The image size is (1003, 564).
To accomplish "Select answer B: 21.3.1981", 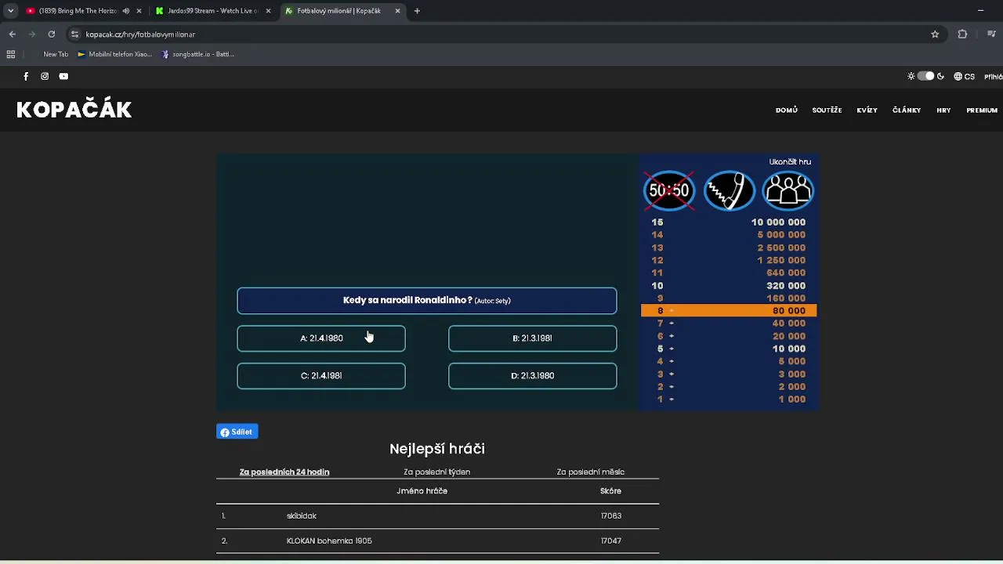I will 532,338.
